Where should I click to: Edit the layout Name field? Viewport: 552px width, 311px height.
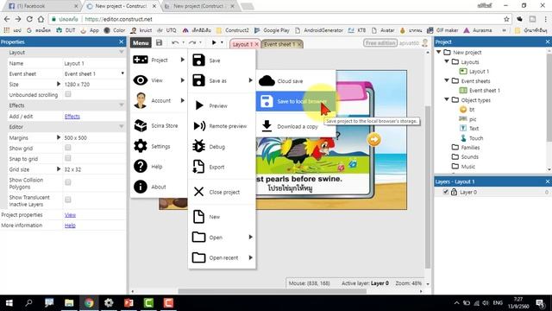tap(94, 63)
